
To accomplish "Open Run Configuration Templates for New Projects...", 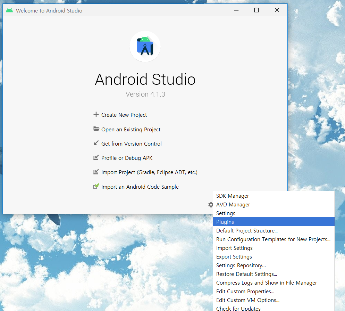I will pos(274,239).
